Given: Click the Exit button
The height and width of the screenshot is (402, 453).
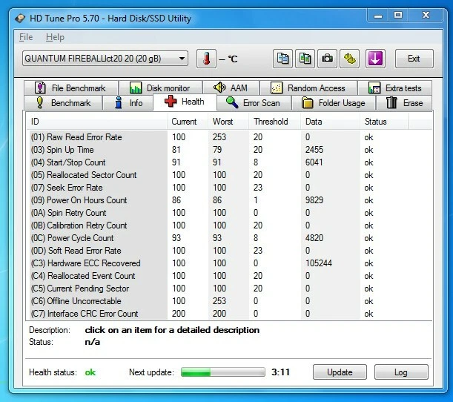Looking at the screenshot, I should [x=414, y=59].
